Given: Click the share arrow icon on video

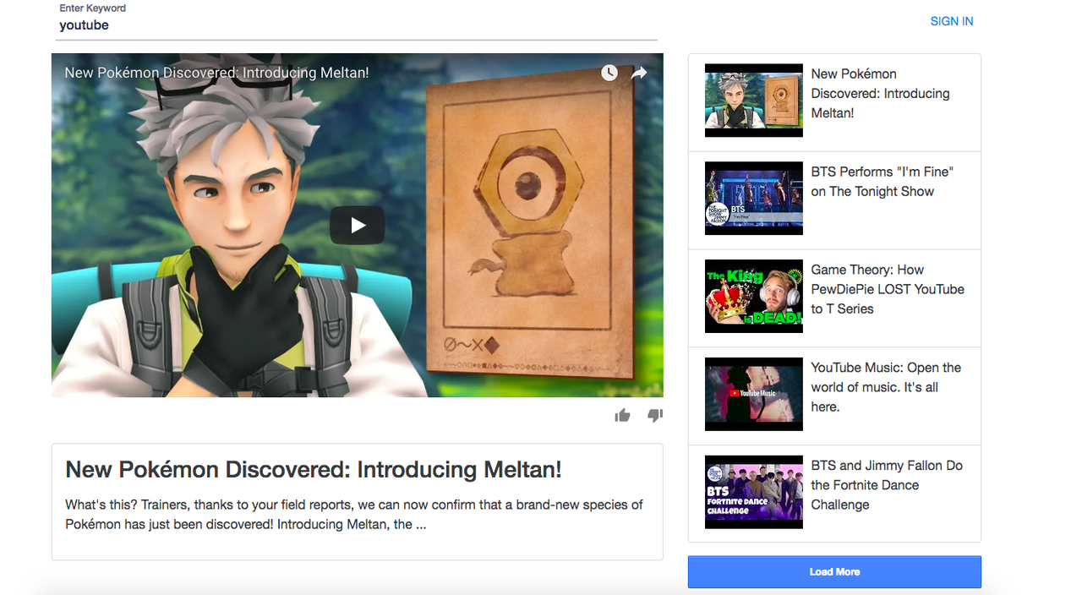Looking at the screenshot, I should tap(639, 73).
